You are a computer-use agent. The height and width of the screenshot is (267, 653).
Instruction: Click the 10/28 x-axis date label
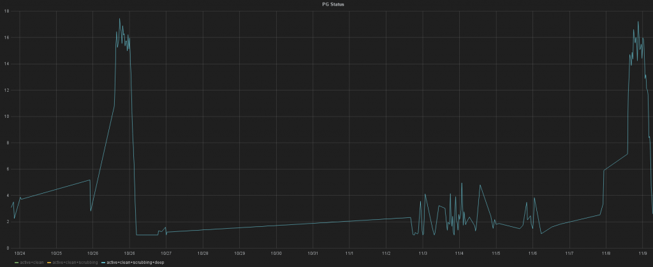pyautogui.click(x=203, y=253)
